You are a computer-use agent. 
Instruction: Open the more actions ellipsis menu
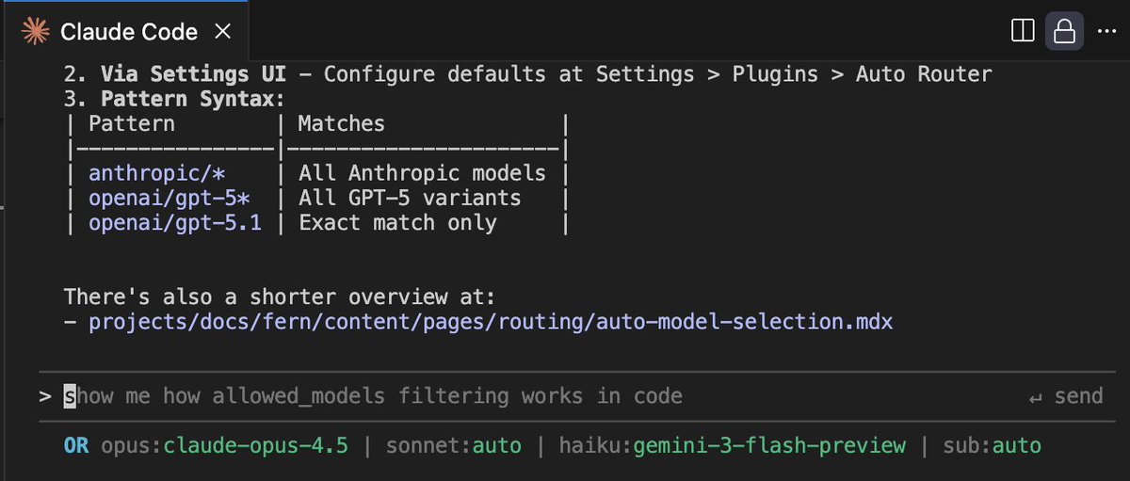click(x=1106, y=32)
